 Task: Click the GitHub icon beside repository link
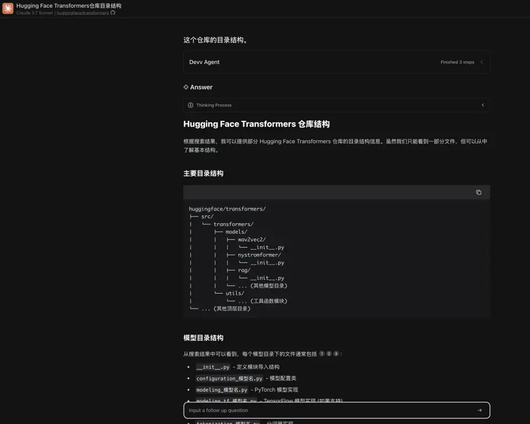[x=113, y=13]
